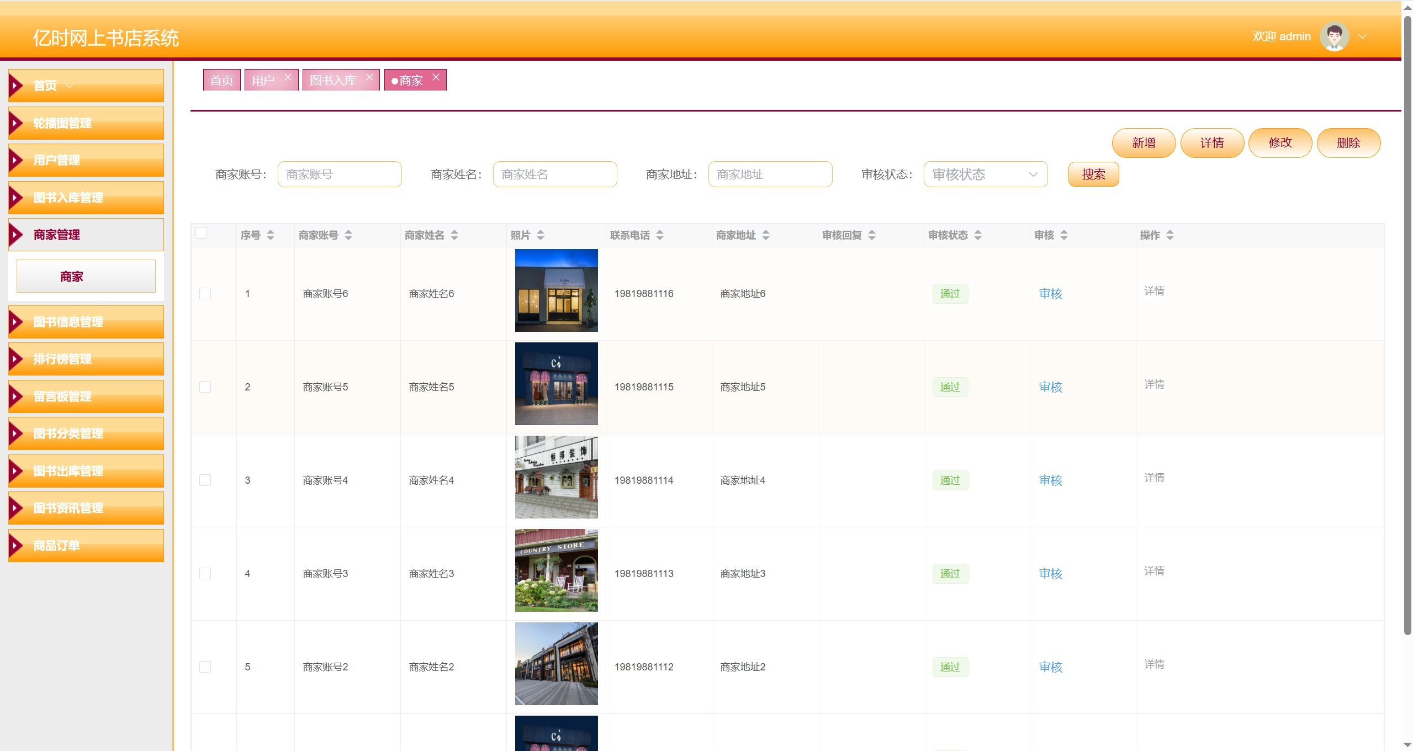Sort by 商家地址 column arrows
1413x751 pixels.
[x=766, y=235]
